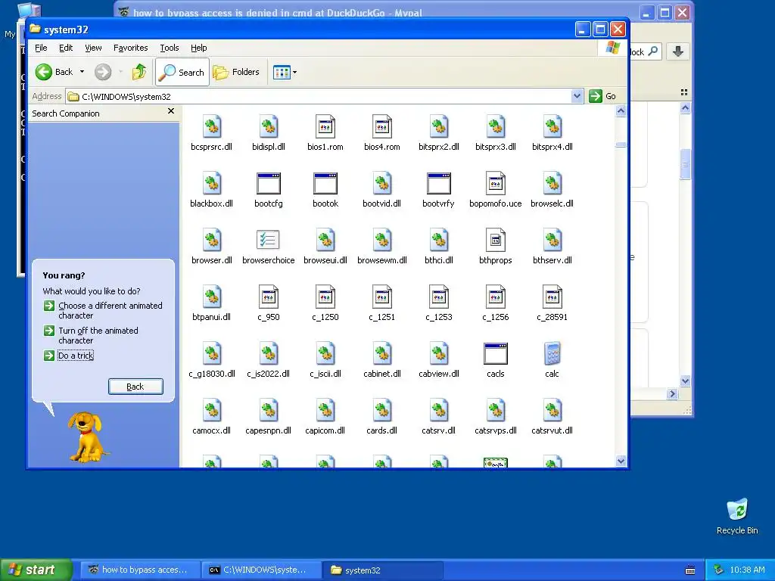Select the cabinet.dll file icon

click(382, 354)
